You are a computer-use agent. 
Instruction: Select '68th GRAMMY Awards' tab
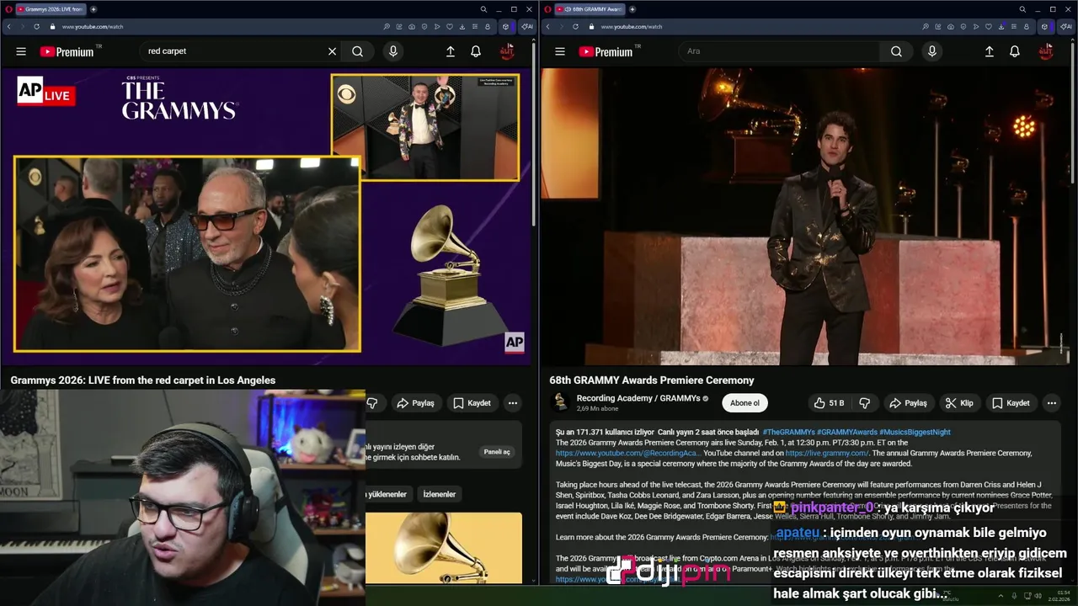coord(590,9)
